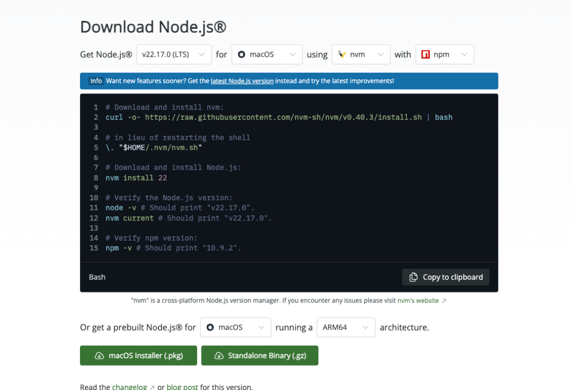Click the Info badge in the banner

pyautogui.click(x=96, y=81)
